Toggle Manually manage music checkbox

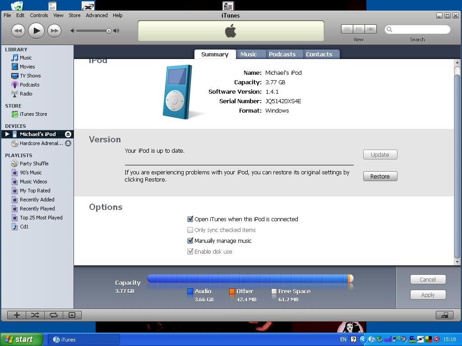click(190, 241)
